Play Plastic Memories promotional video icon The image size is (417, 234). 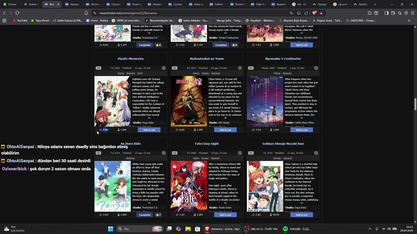pos(98,68)
